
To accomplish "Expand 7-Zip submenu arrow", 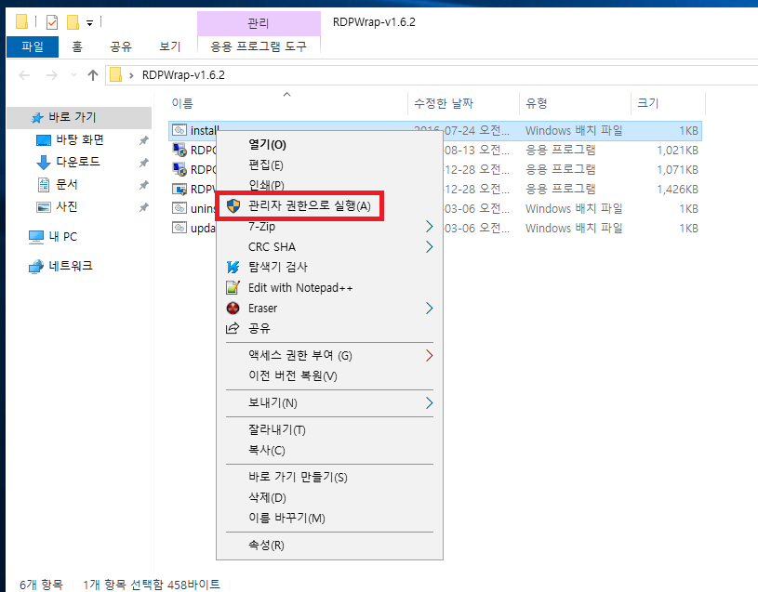I will pos(429,227).
